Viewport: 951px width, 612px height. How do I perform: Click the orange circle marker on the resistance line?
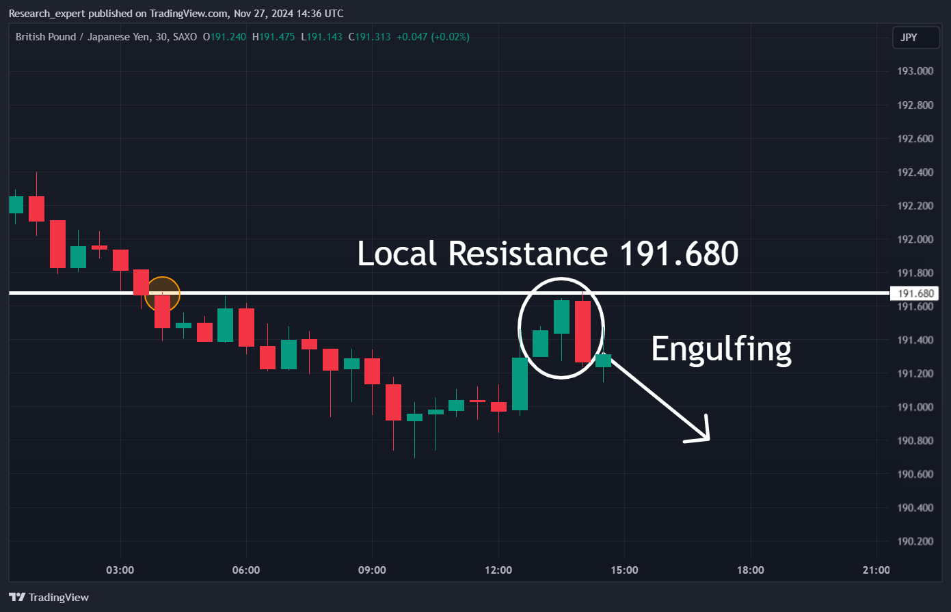162,294
